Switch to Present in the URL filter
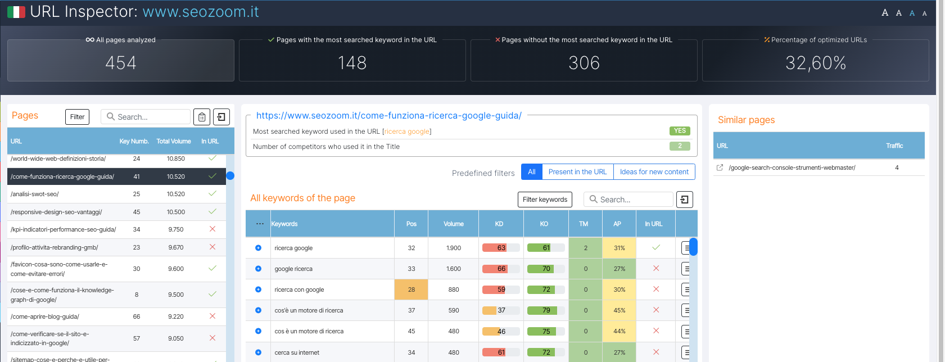This screenshot has height=362, width=945. tap(577, 172)
